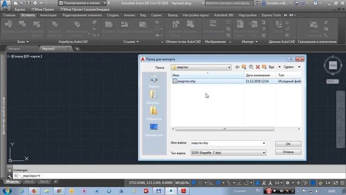
Task: Click the help question mark in title bar
Action: pyautogui.click(x=316, y=3)
